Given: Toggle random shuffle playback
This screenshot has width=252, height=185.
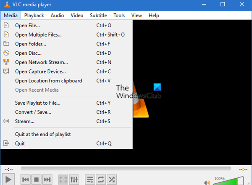Looking at the screenshot, I should (x=112, y=180).
